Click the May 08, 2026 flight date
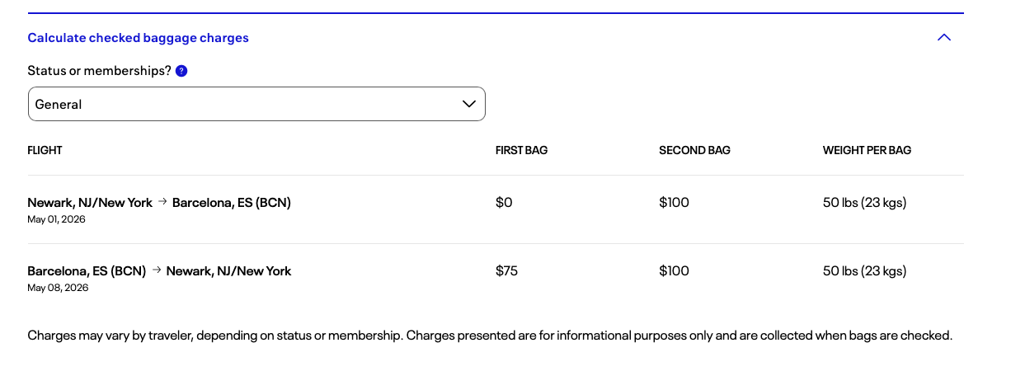 (58, 288)
